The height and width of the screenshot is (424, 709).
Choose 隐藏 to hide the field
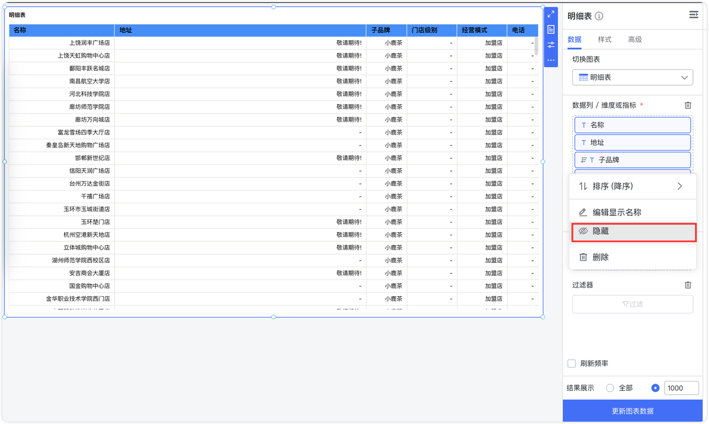634,231
